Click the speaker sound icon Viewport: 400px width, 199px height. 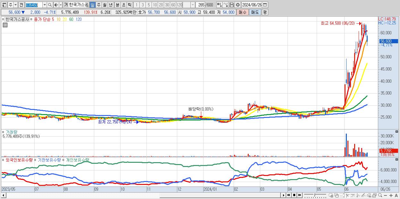tap(56, 5)
